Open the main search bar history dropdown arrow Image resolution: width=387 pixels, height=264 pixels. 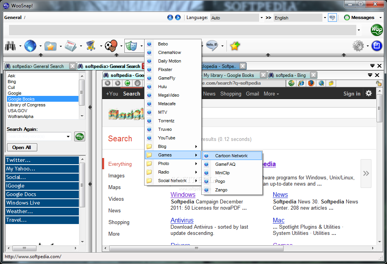[x=359, y=30]
